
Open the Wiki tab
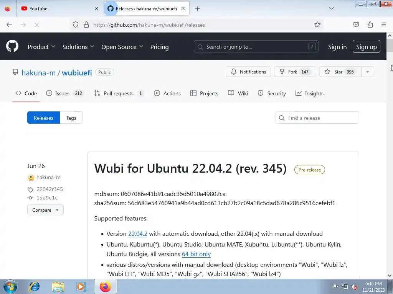click(238, 93)
